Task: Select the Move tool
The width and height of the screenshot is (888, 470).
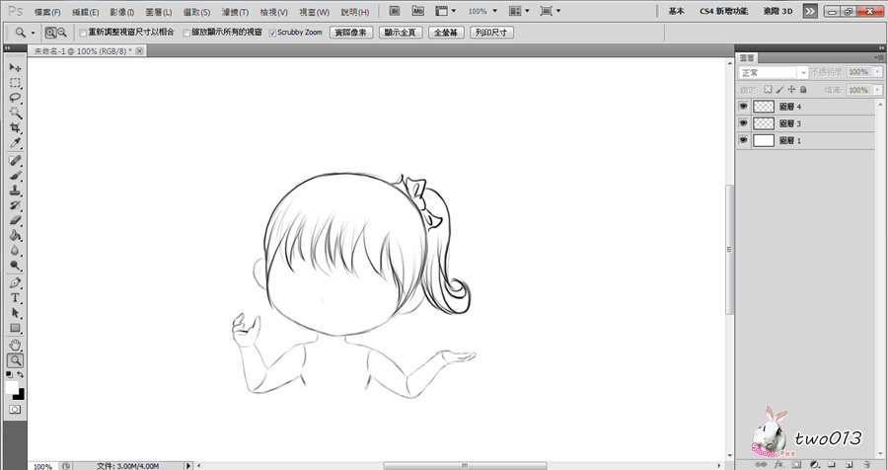Action: [15, 67]
